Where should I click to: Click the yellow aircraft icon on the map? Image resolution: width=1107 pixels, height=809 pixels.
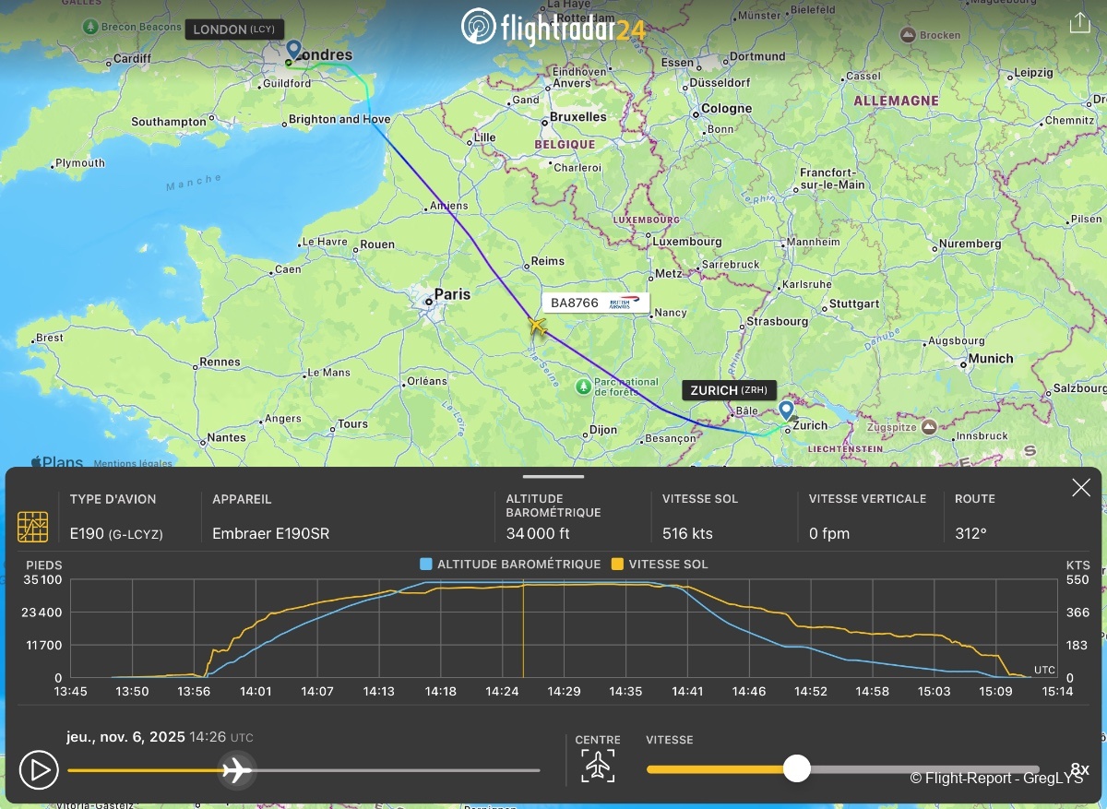click(536, 325)
